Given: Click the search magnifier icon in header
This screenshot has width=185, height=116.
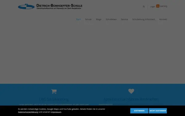Looking at the screenshot, I should coord(144,6).
